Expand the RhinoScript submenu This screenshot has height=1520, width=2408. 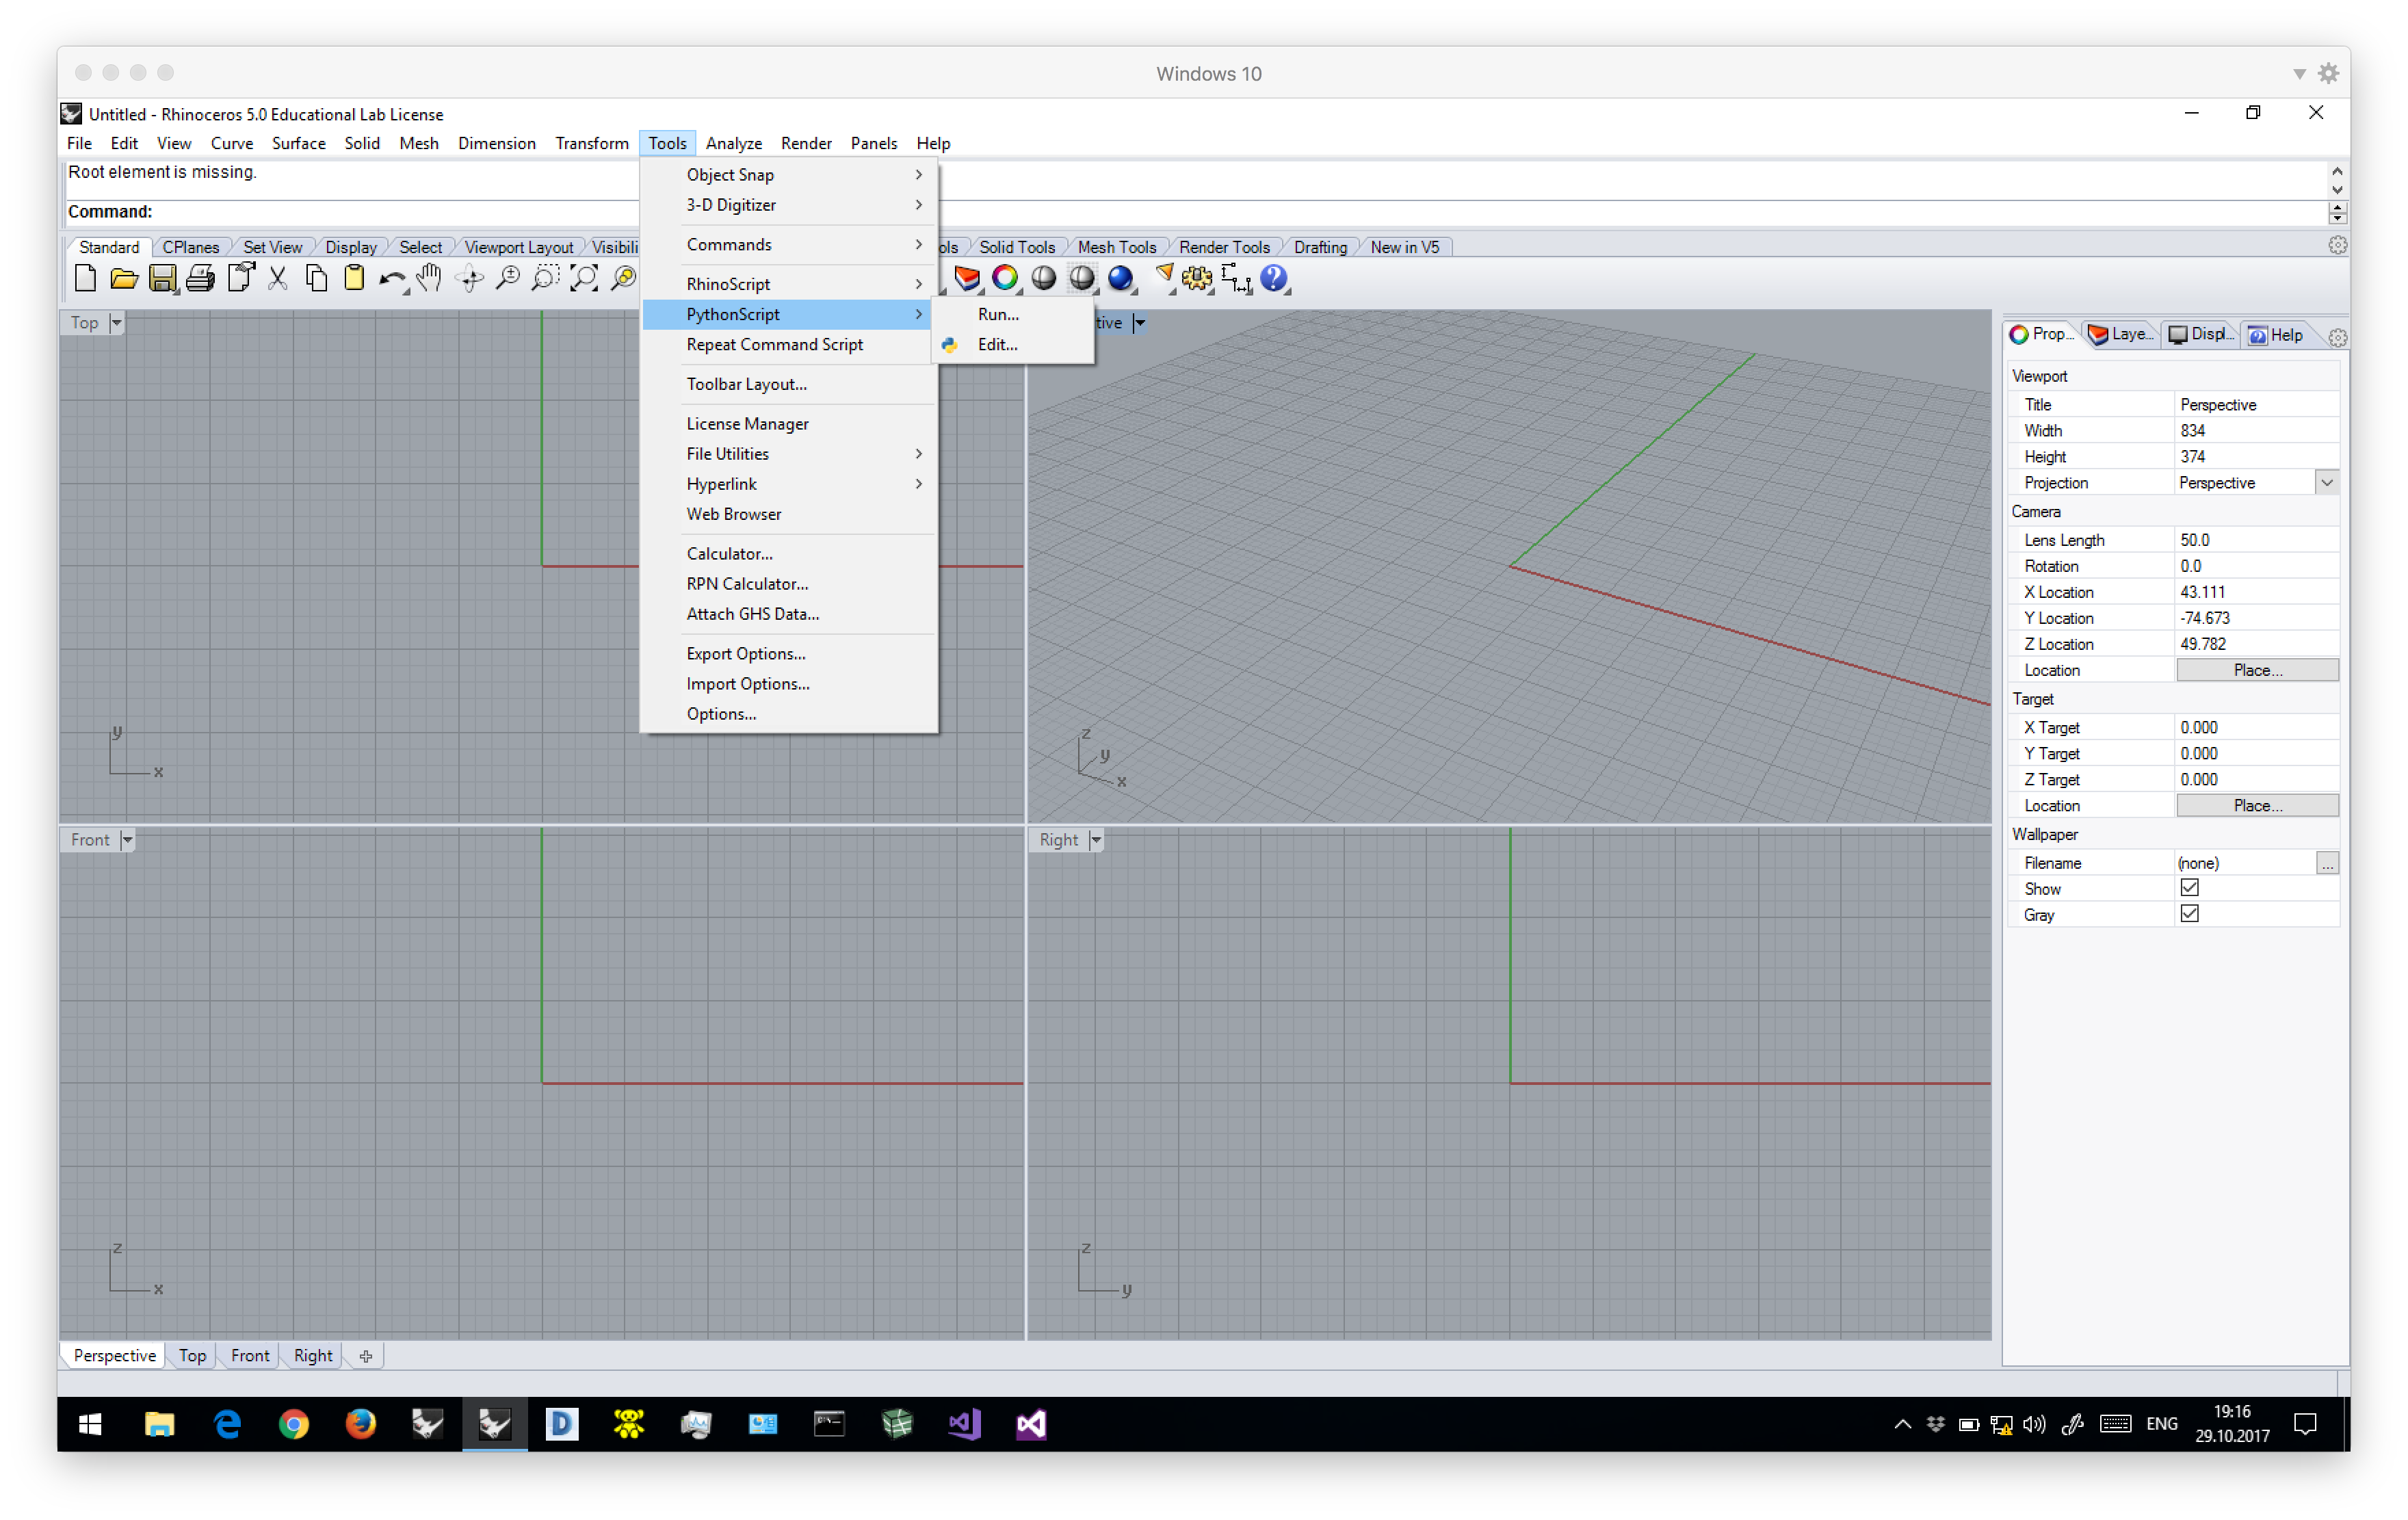[790, 284]
